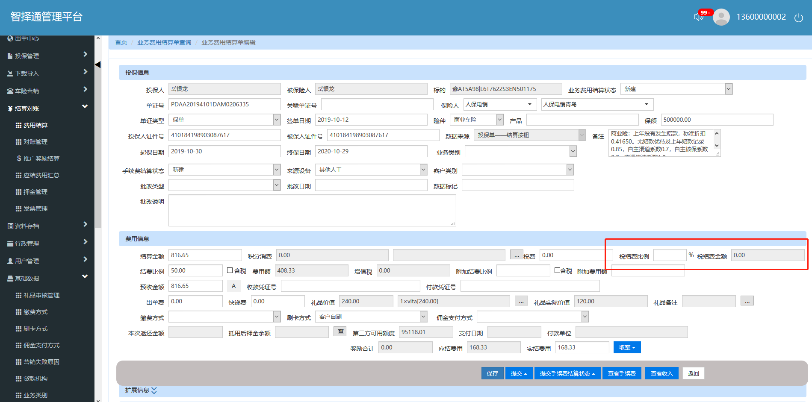The width and height of the screenshot is (812, 402).
Task: Open the 取整 dropdown button
Action: 627,347
